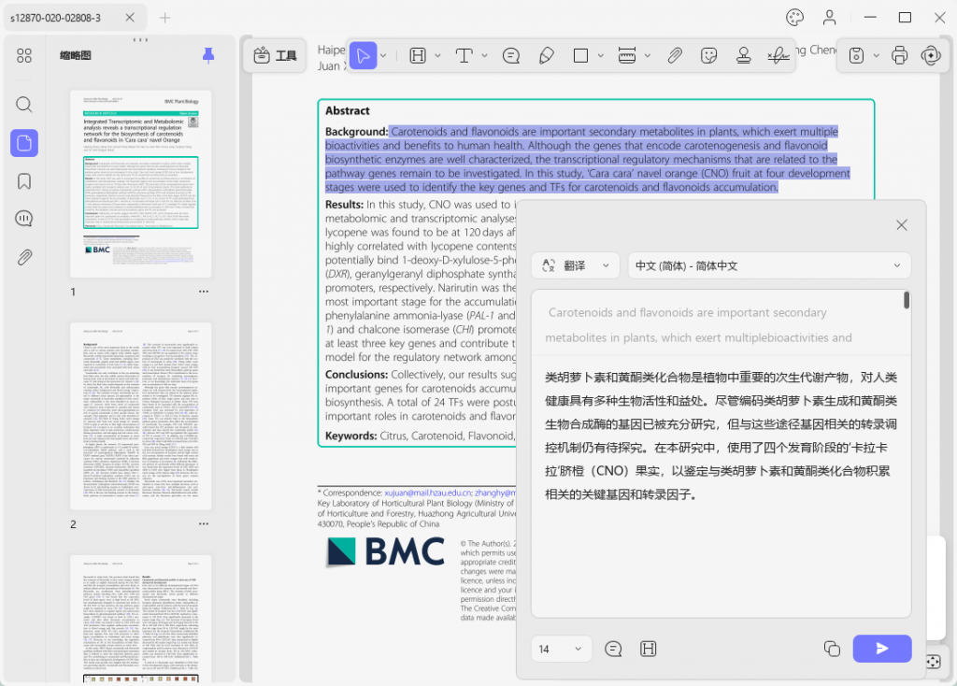Add a comment note from toolbar
Viewport: 957px width, 686px height.
click(x=511, y=55)
